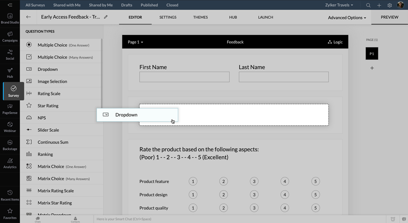This screenshot has height=223, width=408.
Task: Add a new page with plus icon
Action: pos(372,68)
